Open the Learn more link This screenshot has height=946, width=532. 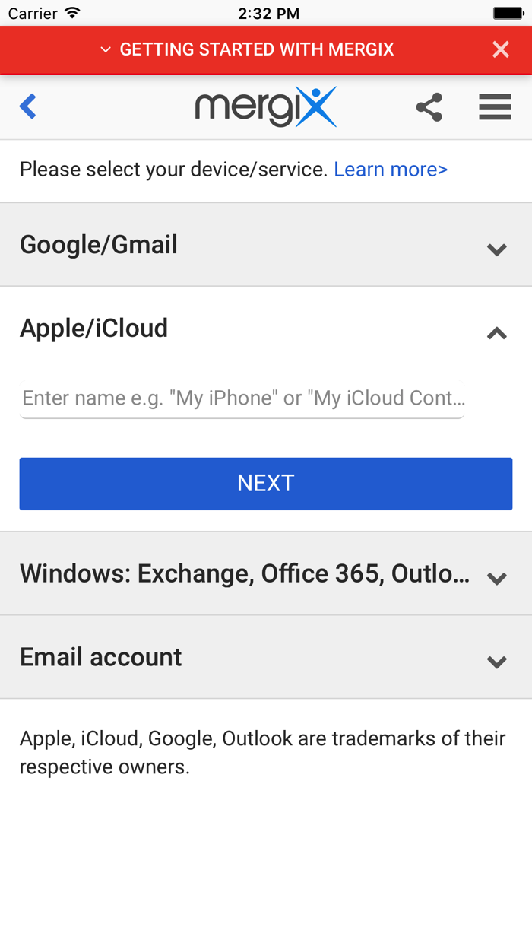[x=390, y=169]
